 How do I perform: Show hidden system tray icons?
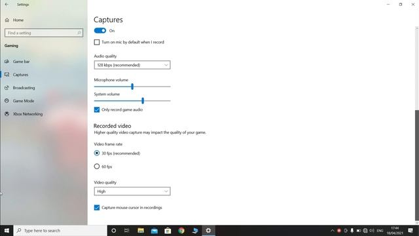tap(333, 231)
